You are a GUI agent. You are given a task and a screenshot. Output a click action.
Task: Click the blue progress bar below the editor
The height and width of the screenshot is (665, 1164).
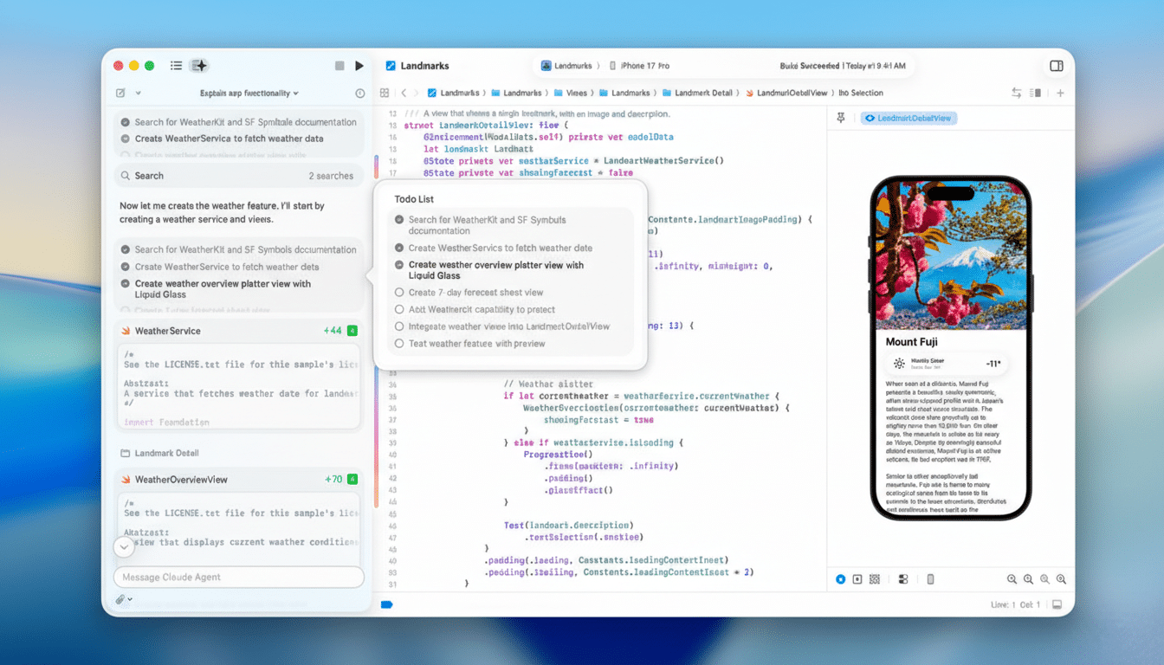(x=386, y=605)
